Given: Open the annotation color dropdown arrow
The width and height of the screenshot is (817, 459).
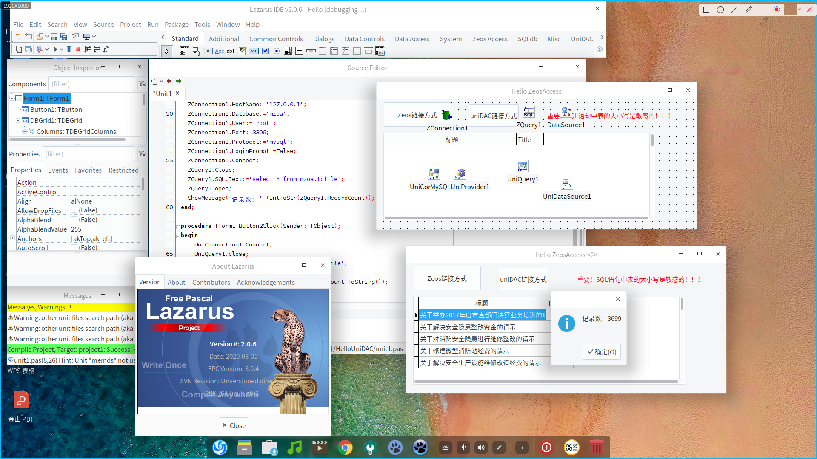Looking at the screenshot, I should tap(799, 9).
